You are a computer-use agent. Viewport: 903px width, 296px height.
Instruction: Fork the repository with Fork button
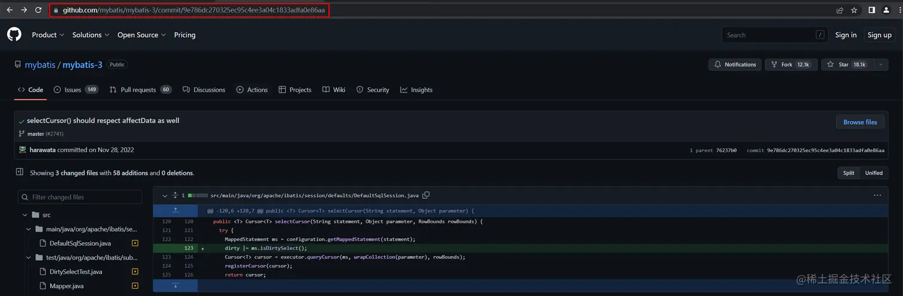click(791, 64)
